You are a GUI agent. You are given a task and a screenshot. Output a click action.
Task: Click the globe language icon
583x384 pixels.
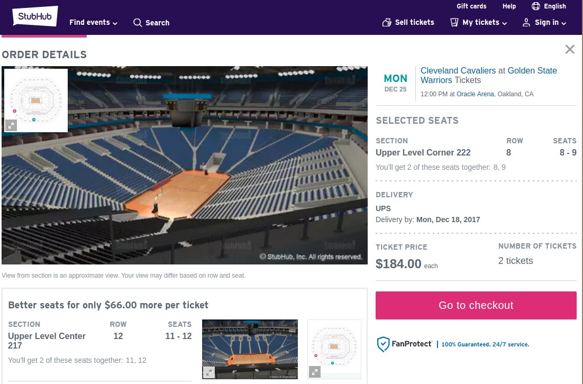click(536, 6)
